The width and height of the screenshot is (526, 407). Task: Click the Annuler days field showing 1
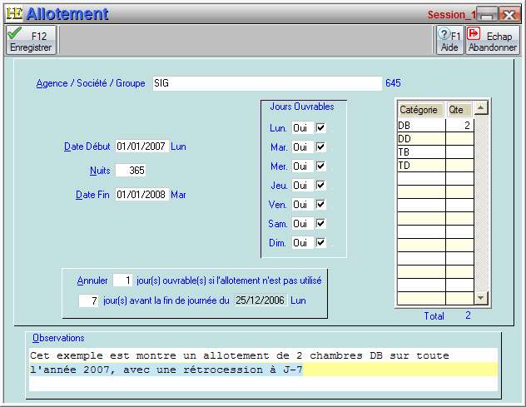(123, 280)
